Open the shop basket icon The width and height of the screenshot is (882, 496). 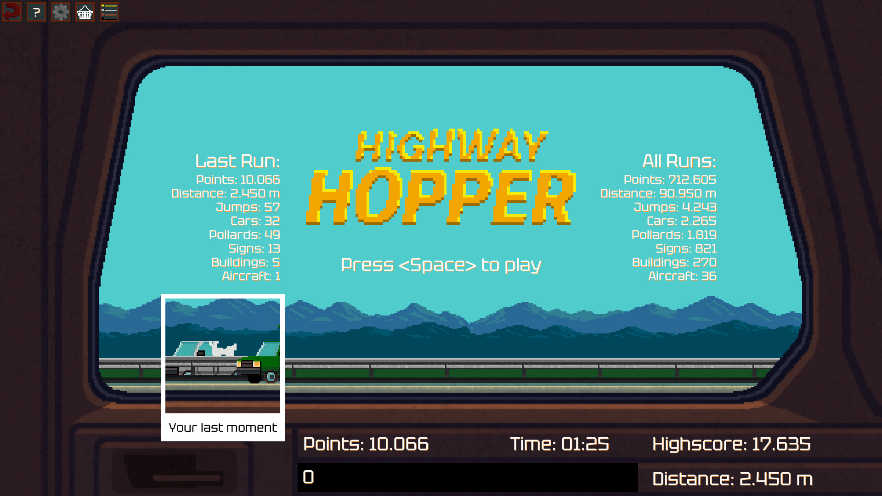[85, 12]
